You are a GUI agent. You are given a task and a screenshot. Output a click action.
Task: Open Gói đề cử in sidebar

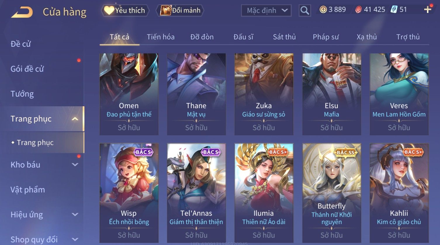pos(27,69)
